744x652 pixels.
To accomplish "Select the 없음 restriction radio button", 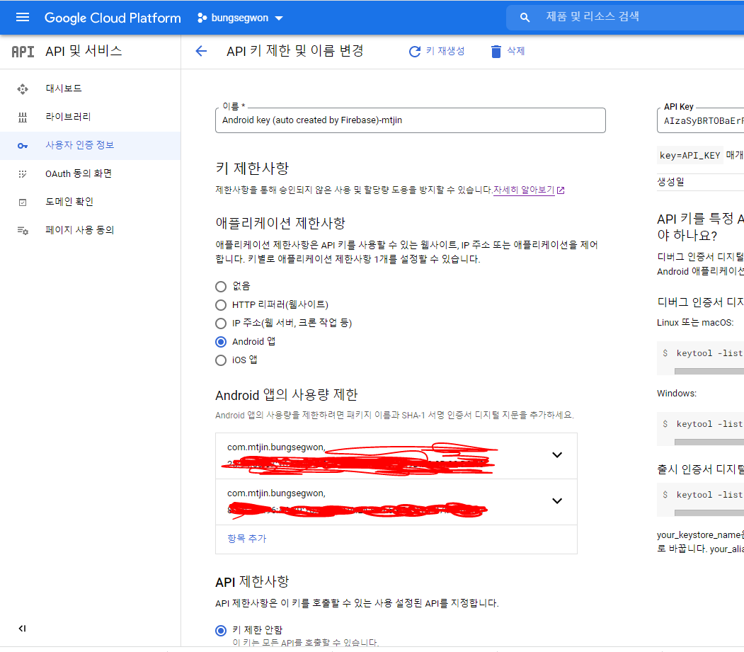I will click(221, 287).
